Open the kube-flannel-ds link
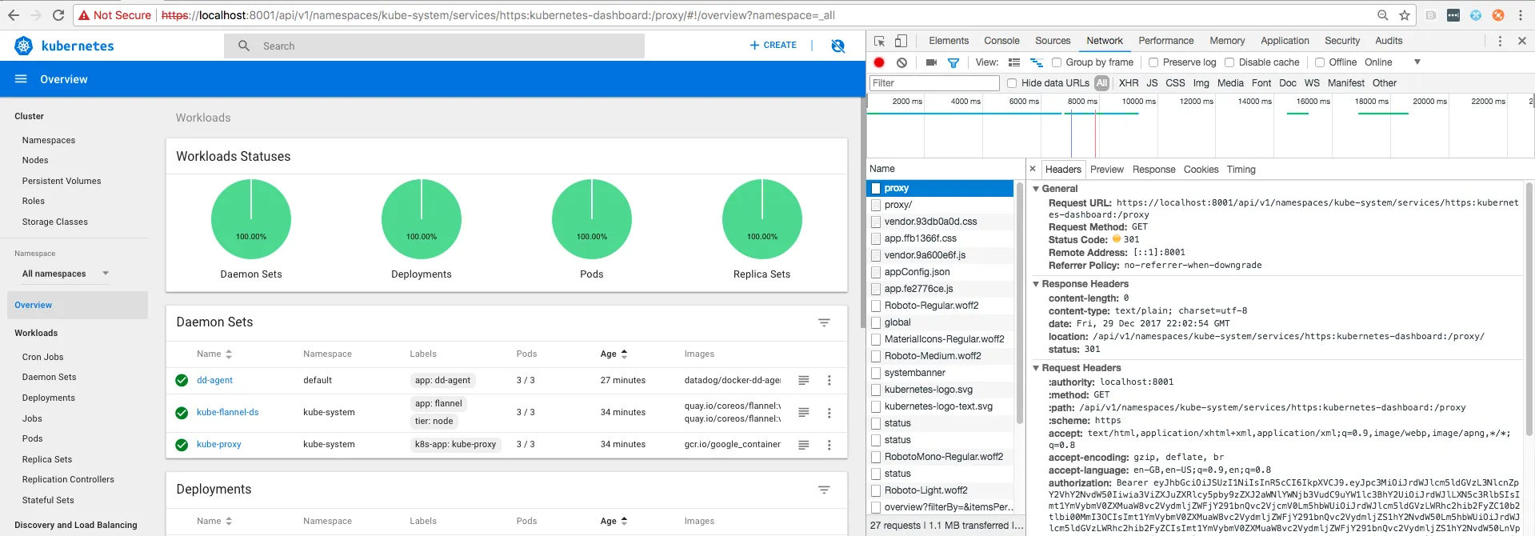The height and width of the screenshot is (536, 1535). pyautogui.click(x=228, y=413)
